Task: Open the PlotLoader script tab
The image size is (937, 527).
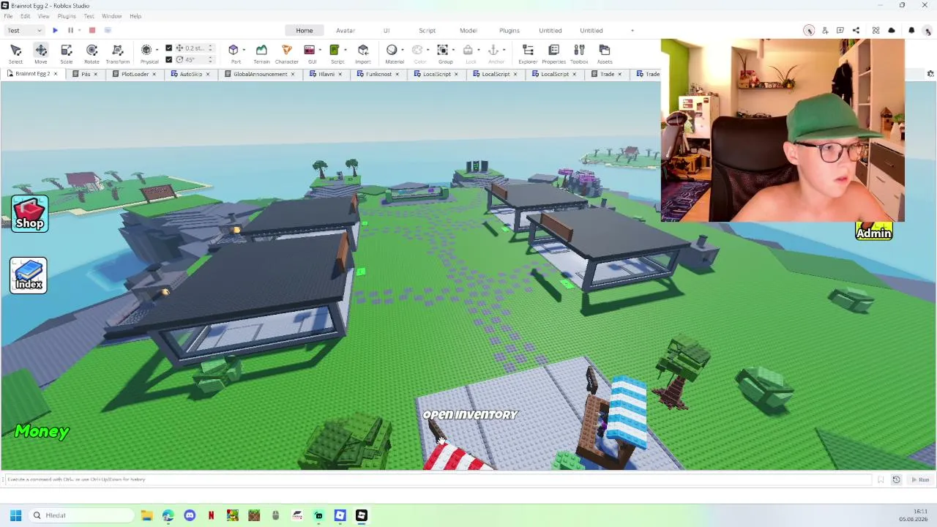Action: (135, 74)
